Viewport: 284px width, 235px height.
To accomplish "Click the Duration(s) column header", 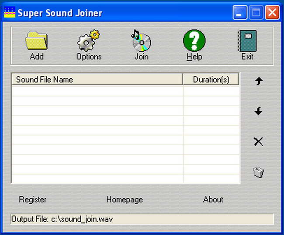I will [x=211, y=79].
